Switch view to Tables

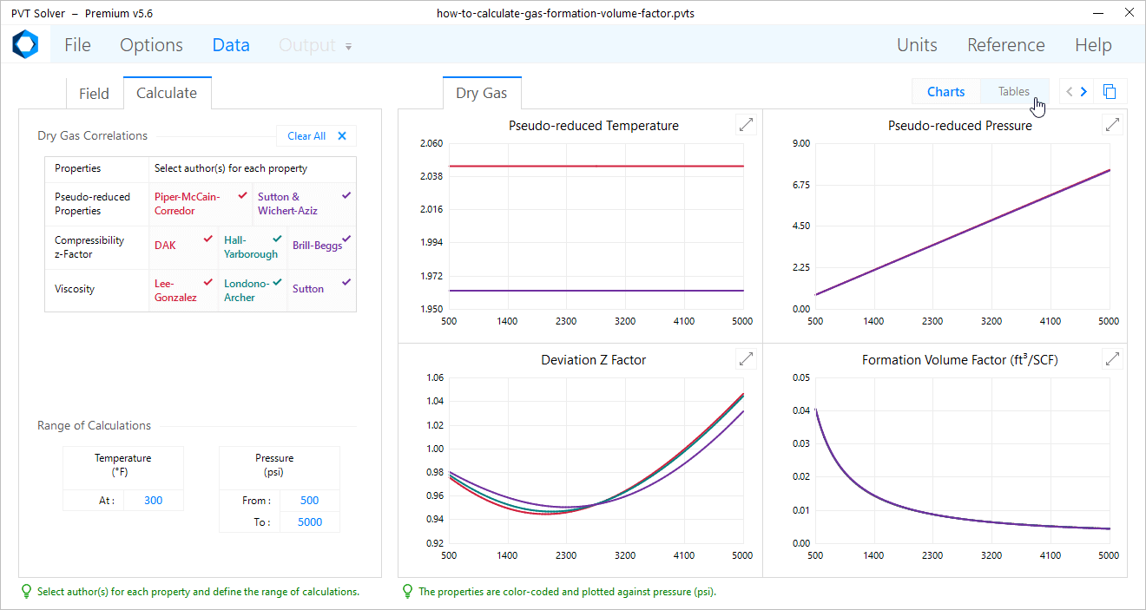(1013, 92)
